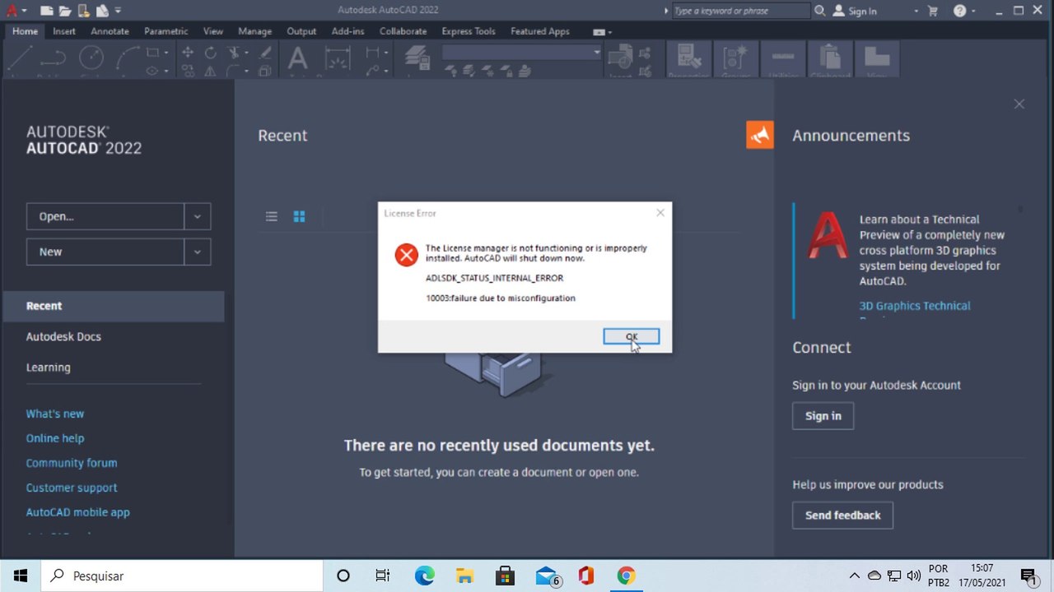The width and height of the screenshot is (1054, 592).
Task: Click the Windows Start button
Action: point(20,576)
